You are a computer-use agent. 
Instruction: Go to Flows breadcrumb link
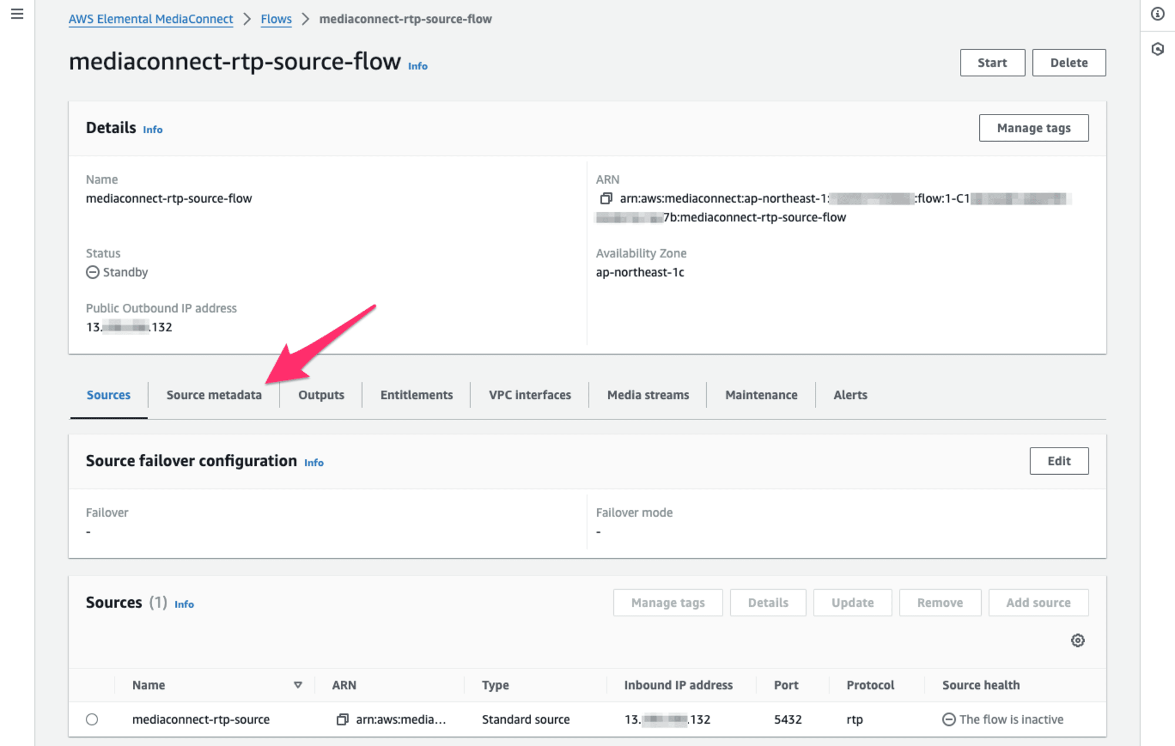276,19
